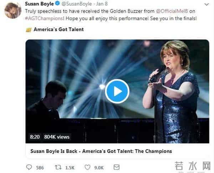Expand the tweet options chevron
Image resolution: width=214 pixels, height=173 pixels.
207,4
